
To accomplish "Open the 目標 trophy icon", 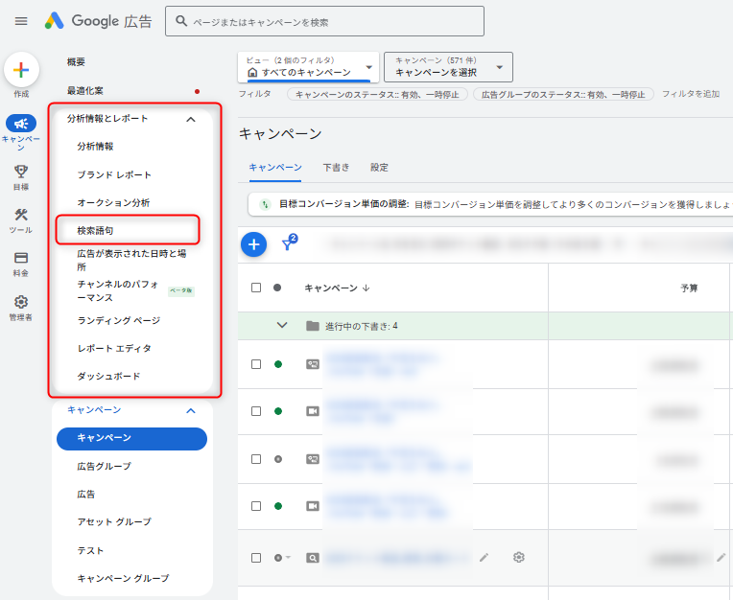I will point(21,172).
